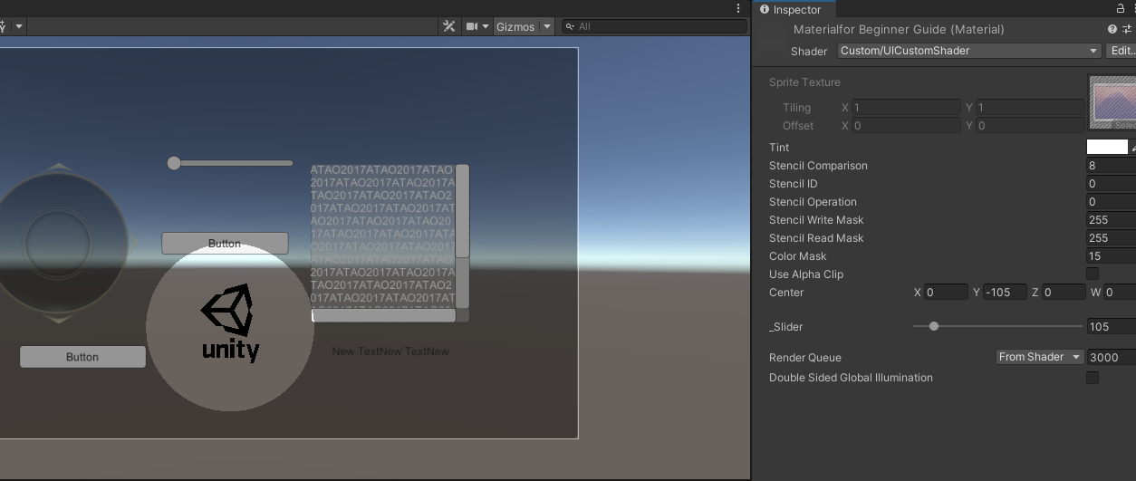Open the Render Queue From Shader dropdown

[1039, 357]
